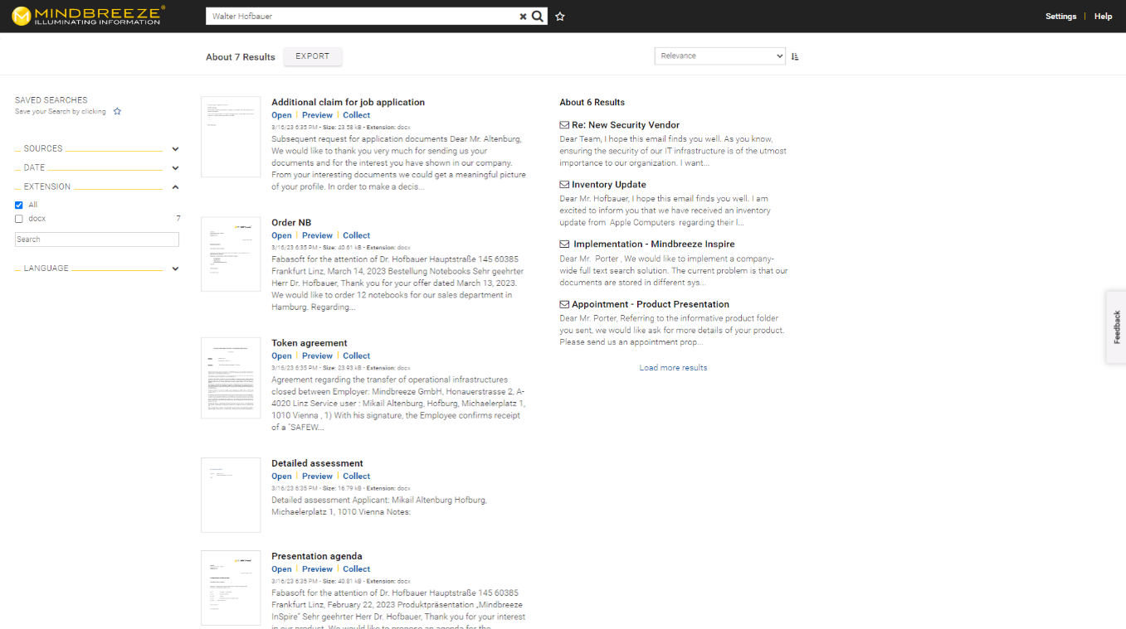Open the Feedback side tab
Screen dimensions: 1126x629
coord(1116,327)
